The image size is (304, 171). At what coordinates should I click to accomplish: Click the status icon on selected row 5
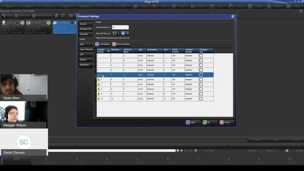click(x=98, y=75)
